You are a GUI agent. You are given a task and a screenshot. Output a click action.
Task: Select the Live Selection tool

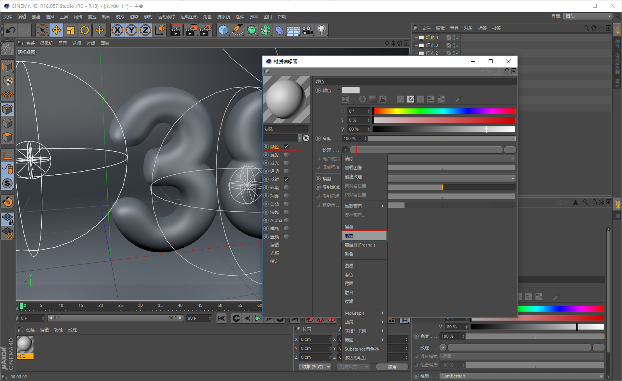[43, 30]
